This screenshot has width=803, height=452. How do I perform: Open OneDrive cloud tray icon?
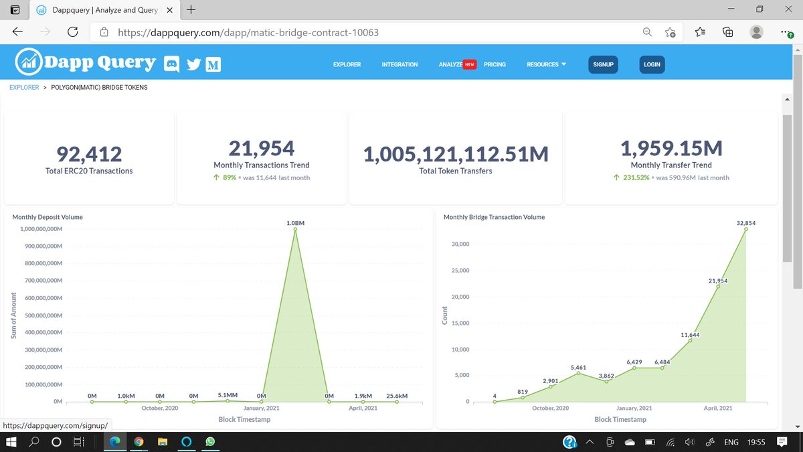[629, 442]
